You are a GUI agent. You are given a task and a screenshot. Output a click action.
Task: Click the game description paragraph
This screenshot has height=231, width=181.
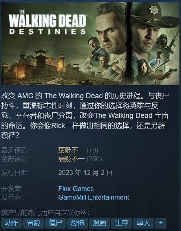click(x=85, y=115)
